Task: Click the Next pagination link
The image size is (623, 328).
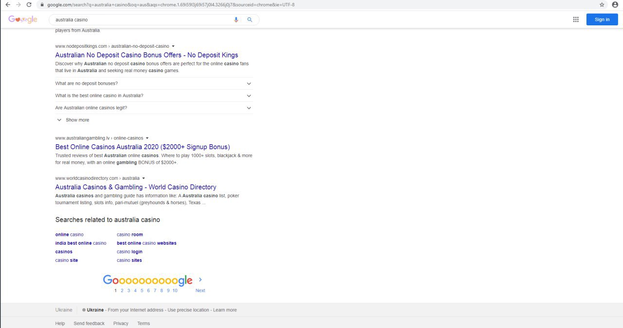Action: coord(200,290)
